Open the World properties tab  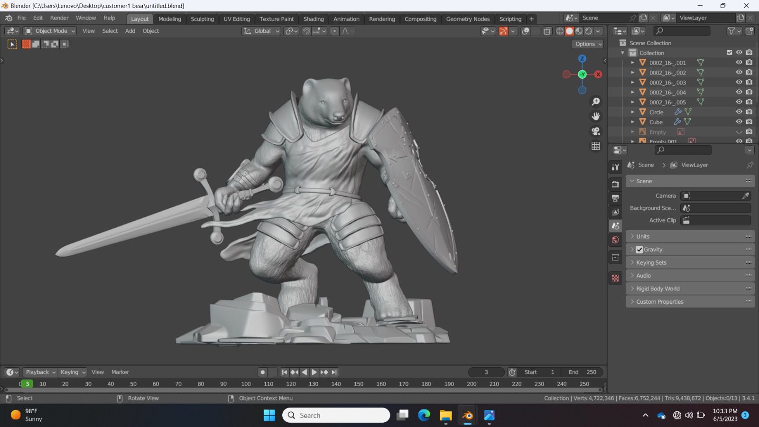tap(615, 240)
